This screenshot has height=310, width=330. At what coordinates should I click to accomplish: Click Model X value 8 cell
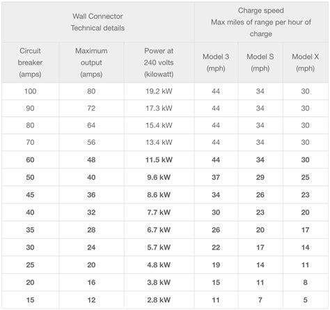tap(306, 282)
